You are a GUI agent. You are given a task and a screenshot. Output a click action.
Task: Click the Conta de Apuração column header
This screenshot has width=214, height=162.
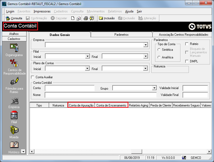81,105
